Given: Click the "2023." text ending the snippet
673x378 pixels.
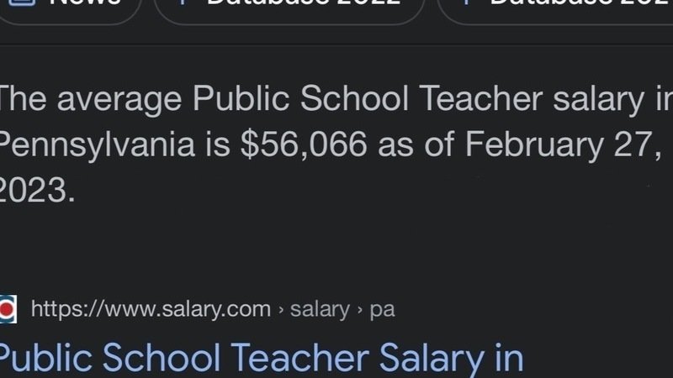Looking at the screenshot, I should click(x=37, y=191).
